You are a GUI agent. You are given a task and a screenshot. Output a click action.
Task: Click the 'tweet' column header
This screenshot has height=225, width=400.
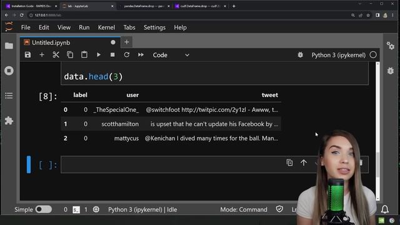(269, 95)
